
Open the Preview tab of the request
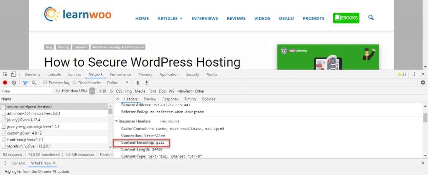pyautogui.click(x=150, y=99)
